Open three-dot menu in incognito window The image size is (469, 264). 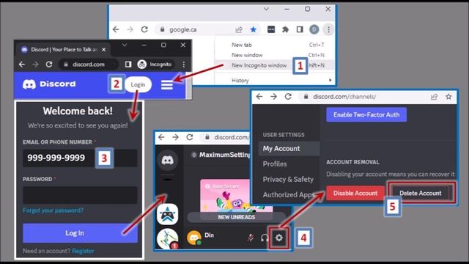tap(184, 64)
